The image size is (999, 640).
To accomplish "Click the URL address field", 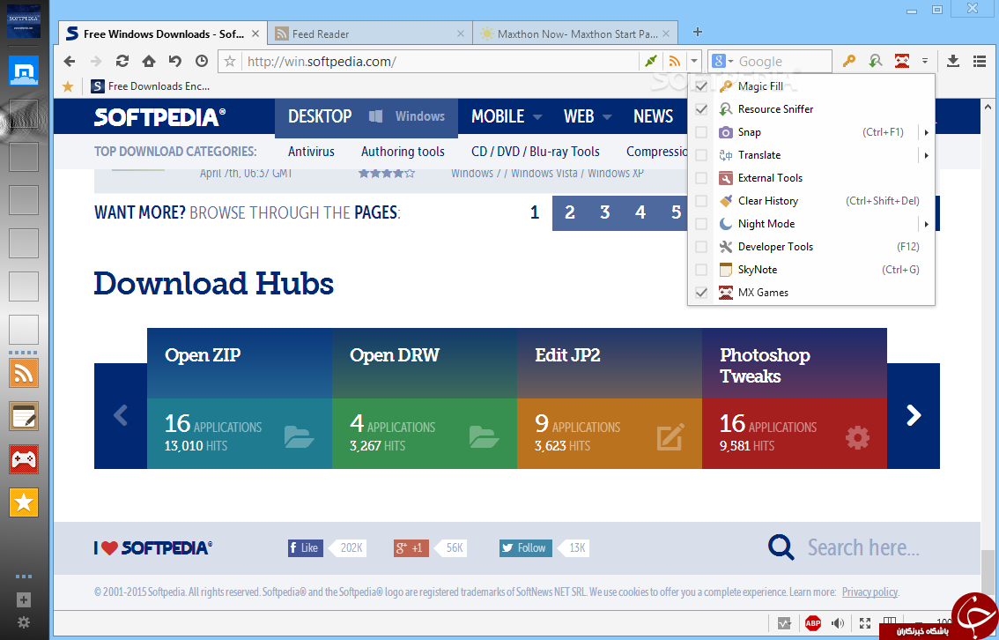I will tap(440, 61).
